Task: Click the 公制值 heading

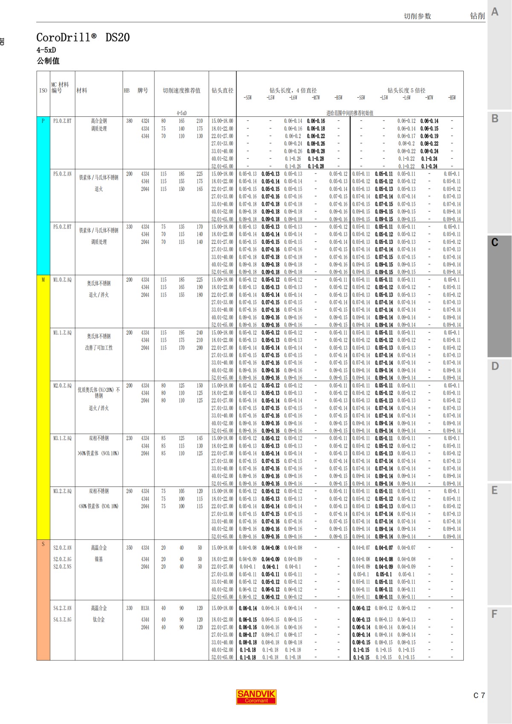Action: point(48,61)
